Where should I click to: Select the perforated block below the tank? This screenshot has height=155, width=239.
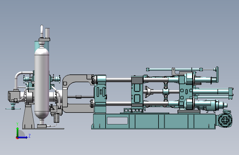click(57, 118)
